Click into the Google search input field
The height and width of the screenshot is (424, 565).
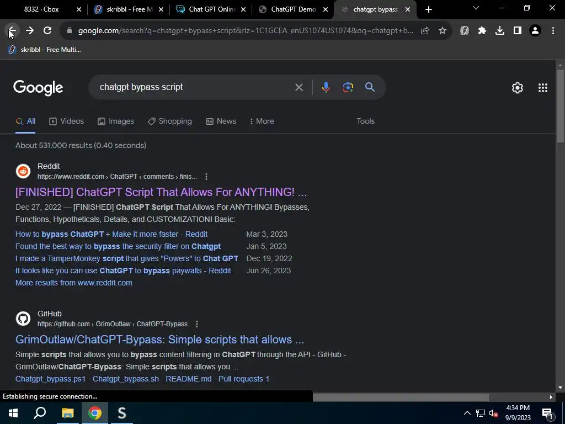195,87
